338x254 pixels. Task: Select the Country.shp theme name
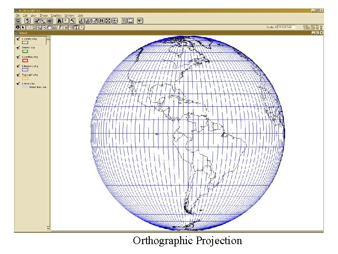click(29, 39)
